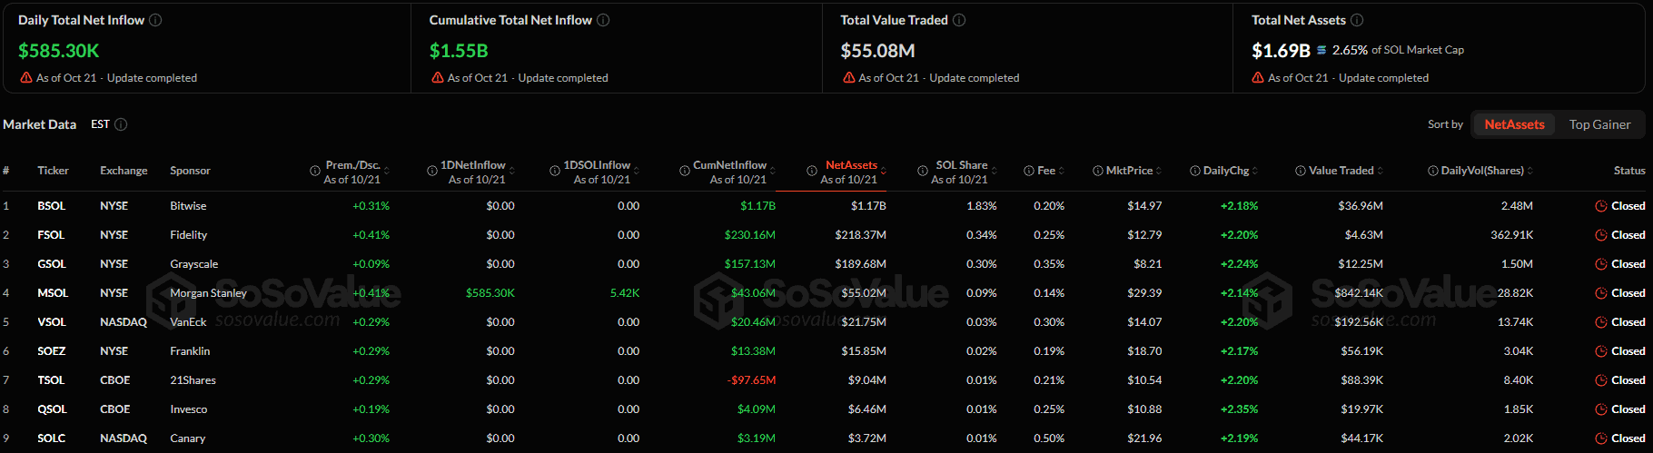The image size is (1653, 453).
Task: Open the VSOL ticker
Action: coord(52,322)
